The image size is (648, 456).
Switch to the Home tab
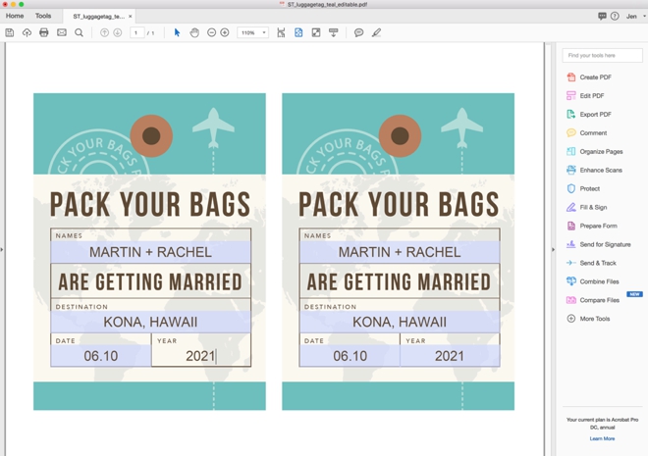15,16
